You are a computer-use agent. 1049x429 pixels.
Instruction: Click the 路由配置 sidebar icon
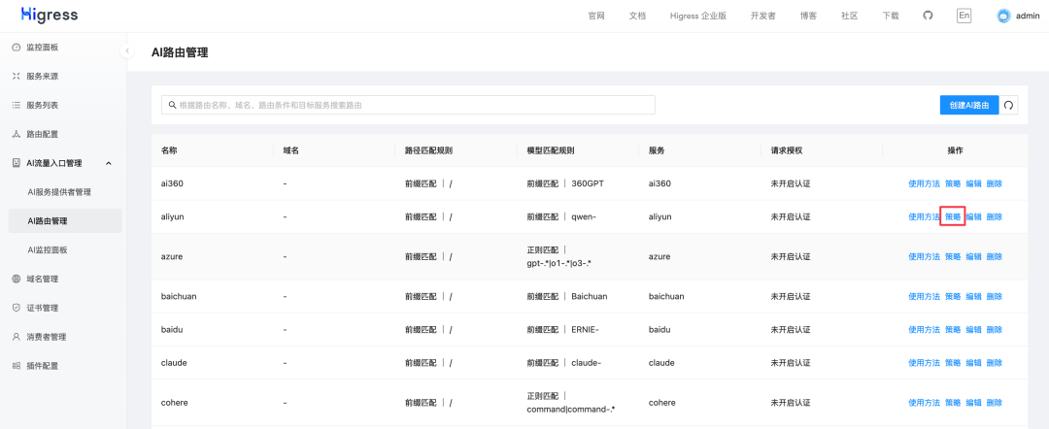click(x=17, y=134)
